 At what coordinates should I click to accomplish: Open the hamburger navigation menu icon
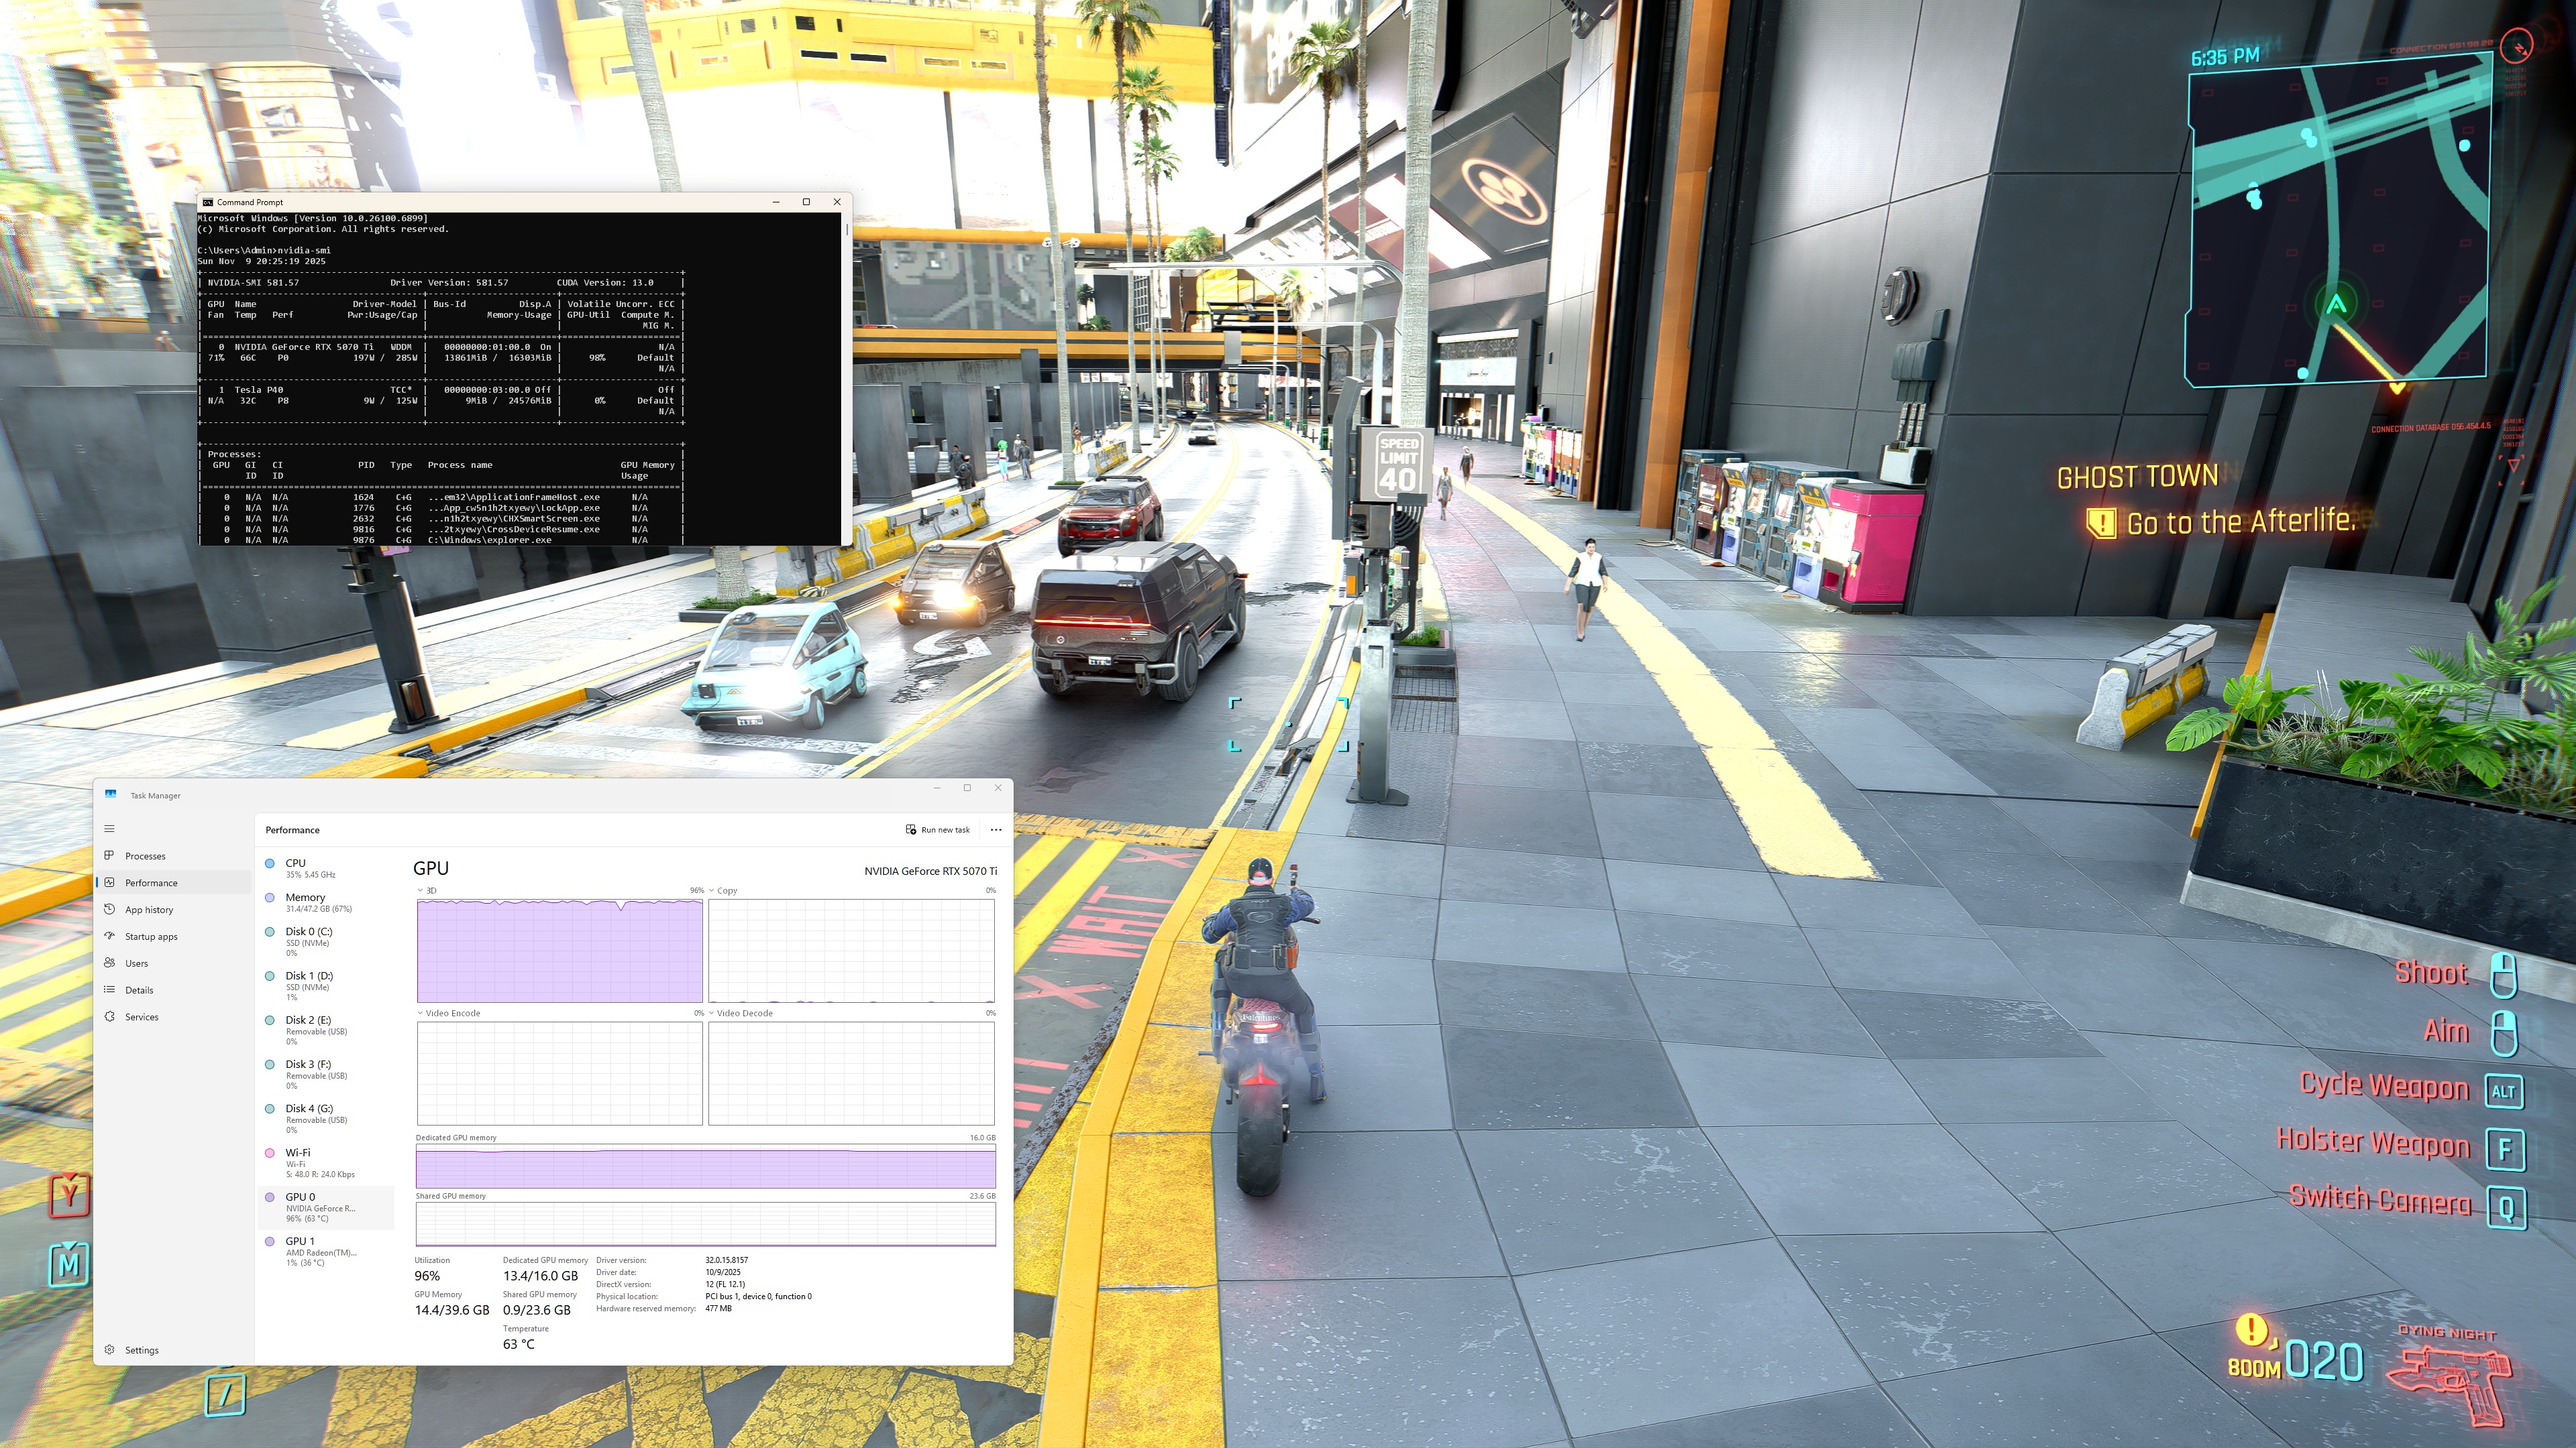pyautogui.click(x=109, y=829)
